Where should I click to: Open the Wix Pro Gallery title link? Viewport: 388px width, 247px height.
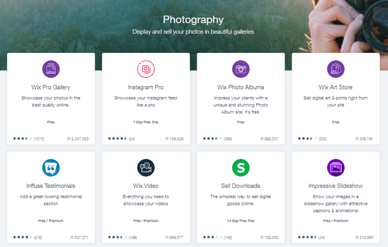coord(51,87)
